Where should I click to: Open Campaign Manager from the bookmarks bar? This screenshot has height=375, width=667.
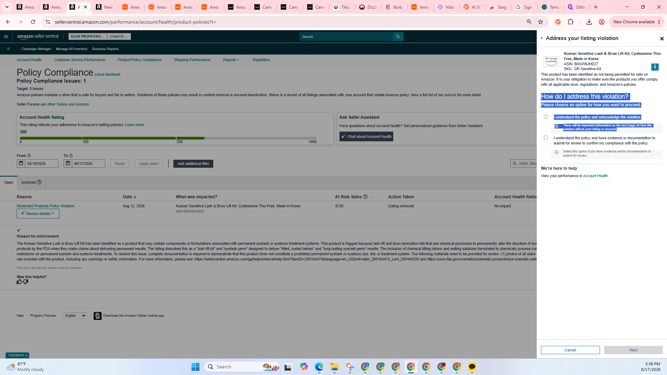(36, 49)
